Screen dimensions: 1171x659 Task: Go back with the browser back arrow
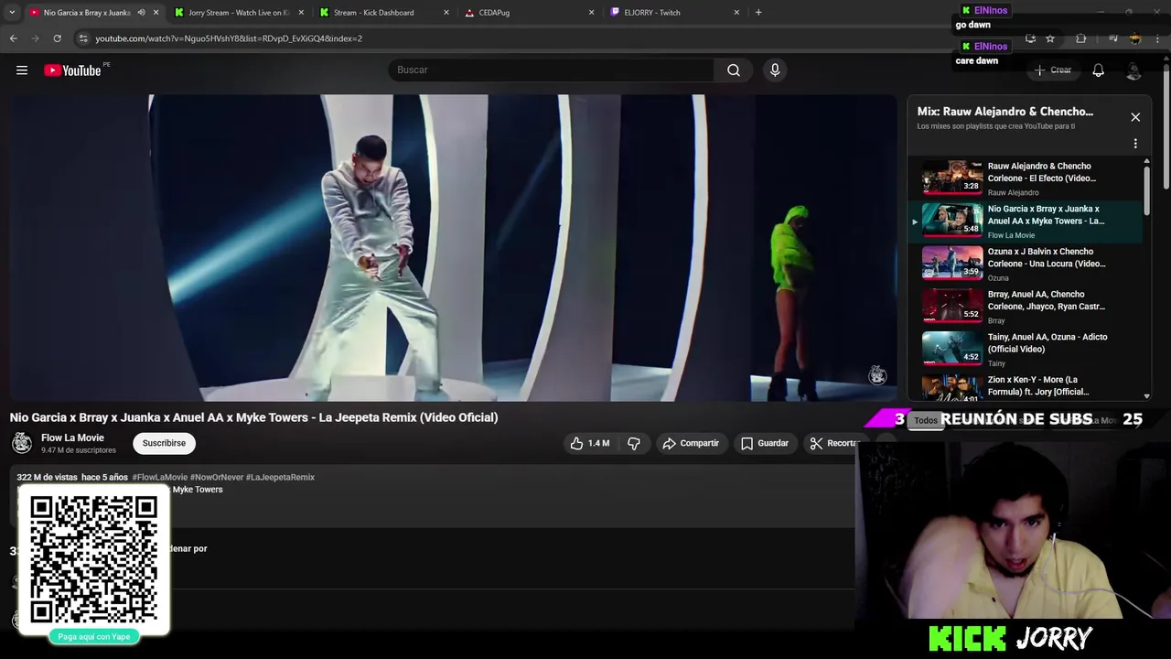13,38
